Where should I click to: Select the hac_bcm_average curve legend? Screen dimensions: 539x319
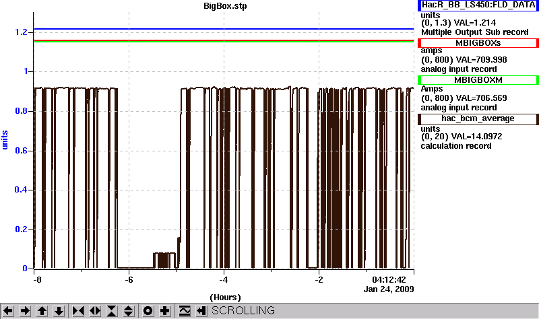click(x=478, y=119)
